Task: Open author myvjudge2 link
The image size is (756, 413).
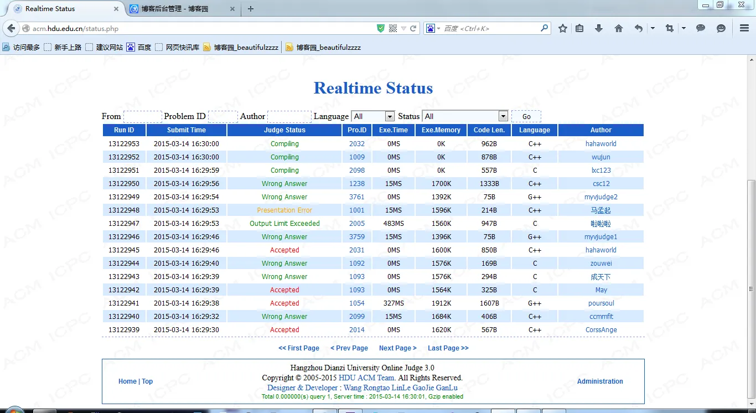Action: coord(601,197)
